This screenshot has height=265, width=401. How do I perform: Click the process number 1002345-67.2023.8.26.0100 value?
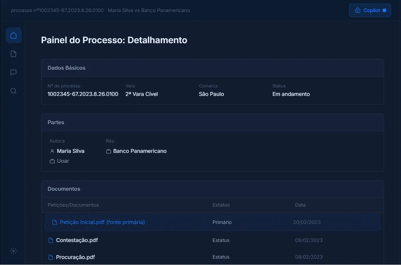pos(83,94)
